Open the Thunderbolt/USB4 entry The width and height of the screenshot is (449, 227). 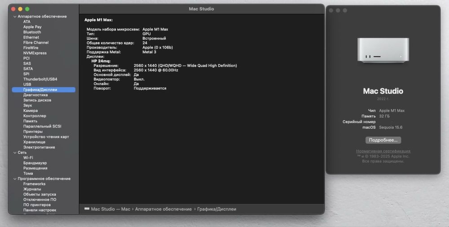click(x=40, y=79)
